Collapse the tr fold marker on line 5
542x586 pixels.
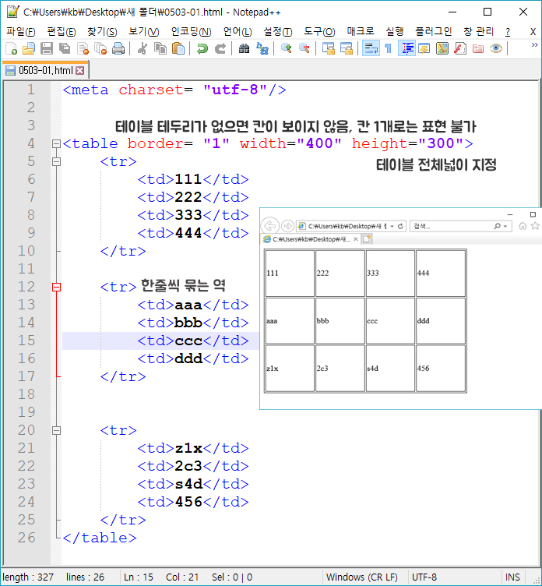[x=56, y=161]
